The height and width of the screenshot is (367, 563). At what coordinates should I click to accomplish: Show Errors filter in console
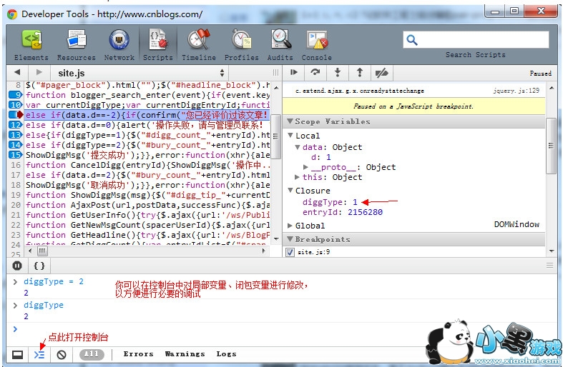[x=138, y=354]
